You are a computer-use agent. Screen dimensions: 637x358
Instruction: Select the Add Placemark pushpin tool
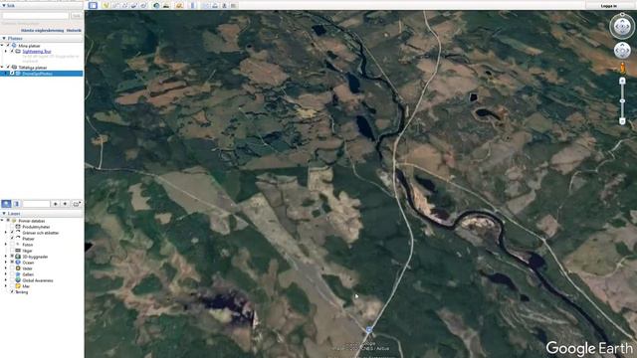106,5
